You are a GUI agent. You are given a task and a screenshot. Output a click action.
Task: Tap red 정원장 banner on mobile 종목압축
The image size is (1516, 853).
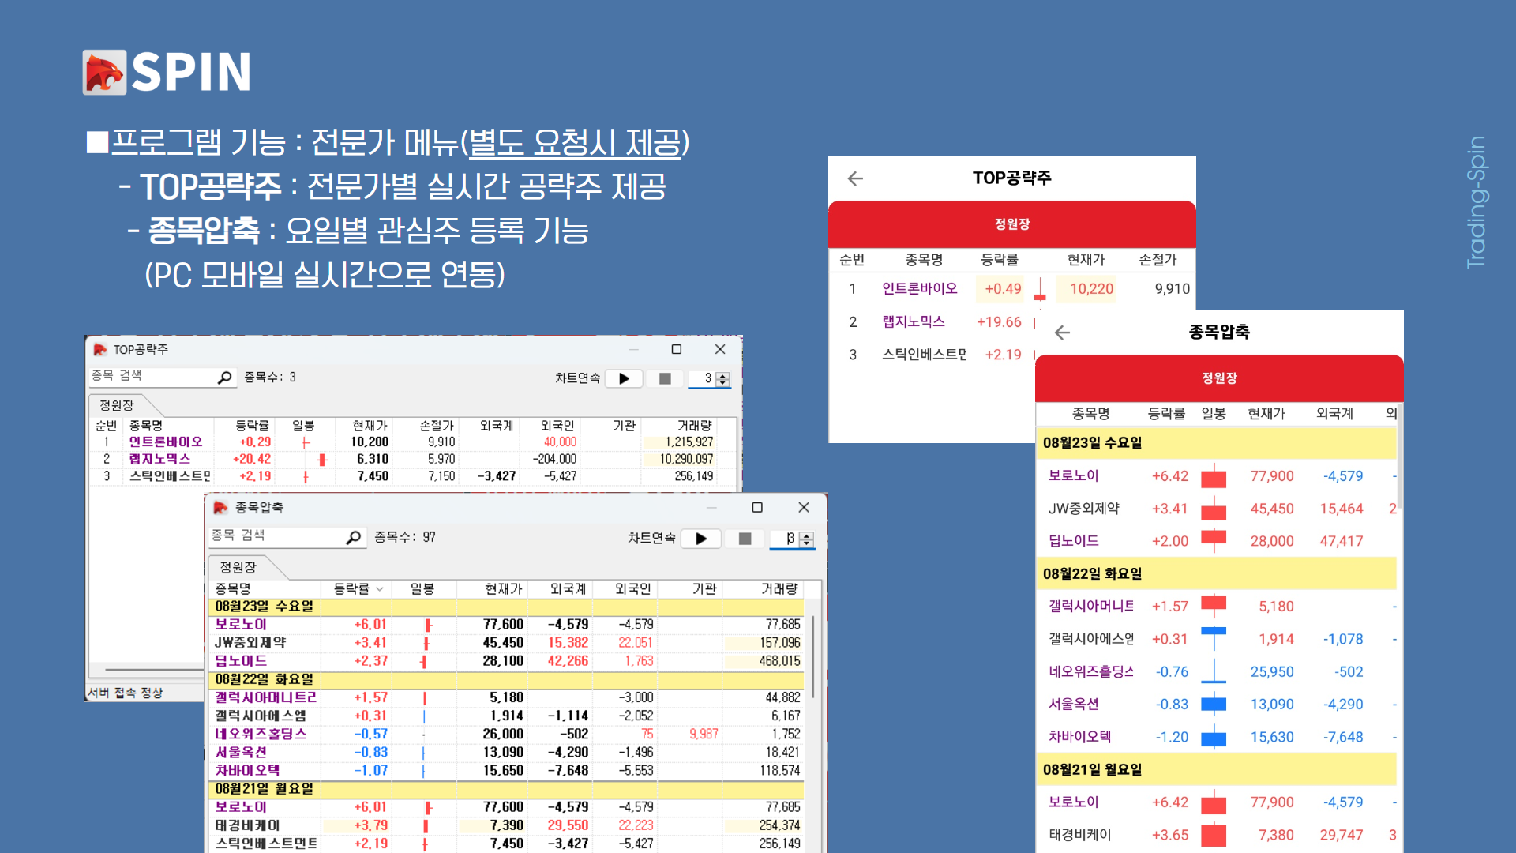(x=1218, y=378)
